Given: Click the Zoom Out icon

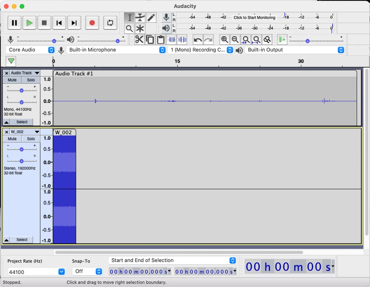Looking at the screenshot, I should click(x=235, y=40).
